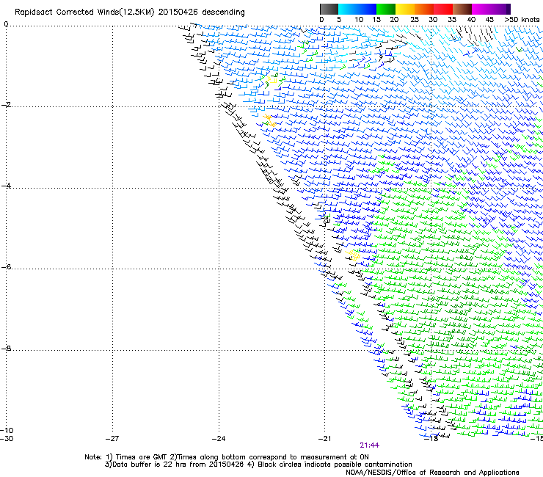Click the purple '21:44' time label
The image size is (543, 477).
[x=370, y=445]
